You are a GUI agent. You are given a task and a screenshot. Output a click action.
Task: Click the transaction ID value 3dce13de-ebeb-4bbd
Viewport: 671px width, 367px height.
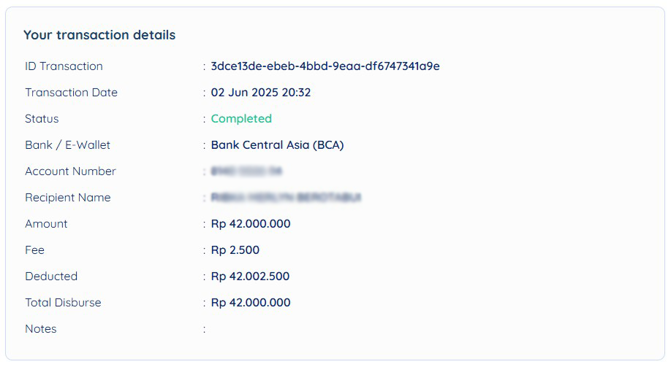(325, 66)
